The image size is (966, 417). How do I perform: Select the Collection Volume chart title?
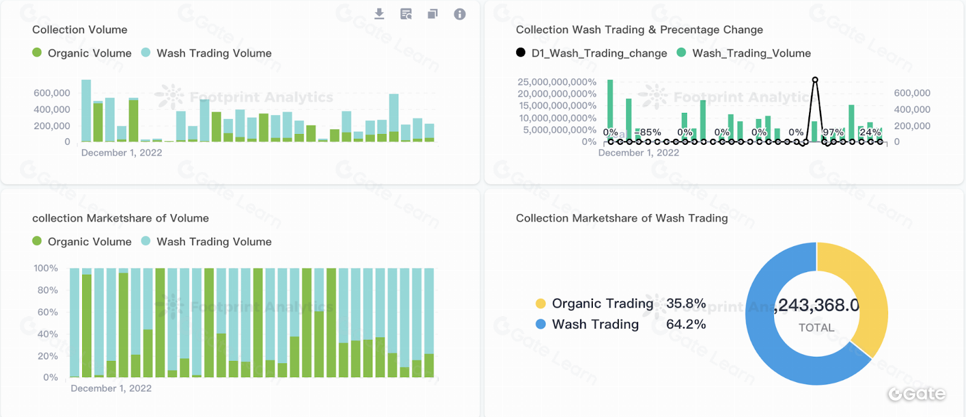pyautogui.click(x=80, y=30)
